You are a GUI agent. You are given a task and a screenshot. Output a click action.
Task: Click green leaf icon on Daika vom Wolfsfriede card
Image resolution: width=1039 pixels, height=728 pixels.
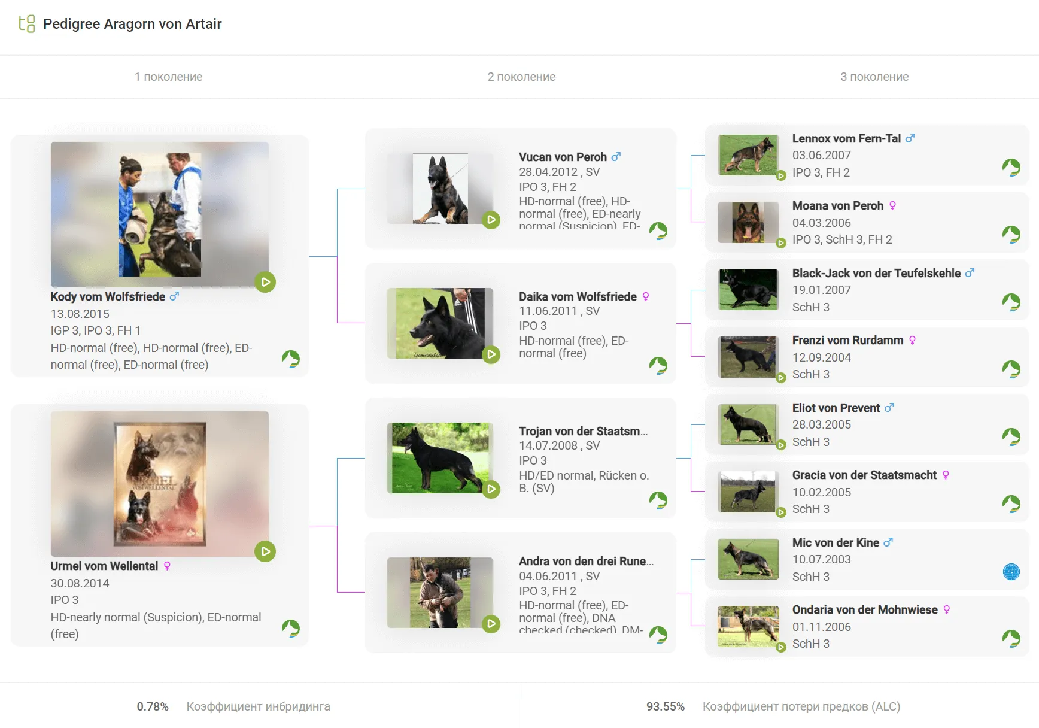[x=658, y=365]
